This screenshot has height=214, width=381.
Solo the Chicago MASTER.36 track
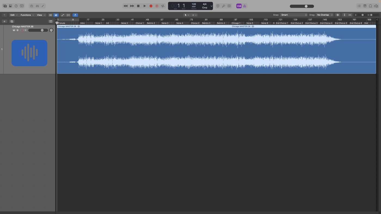click(17, 30)
